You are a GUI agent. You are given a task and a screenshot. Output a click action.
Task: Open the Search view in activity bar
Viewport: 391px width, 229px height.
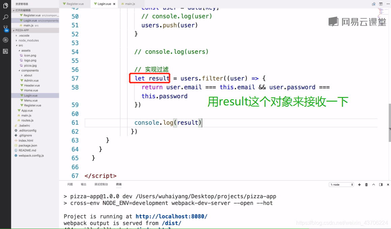click(x=5, y=17)
